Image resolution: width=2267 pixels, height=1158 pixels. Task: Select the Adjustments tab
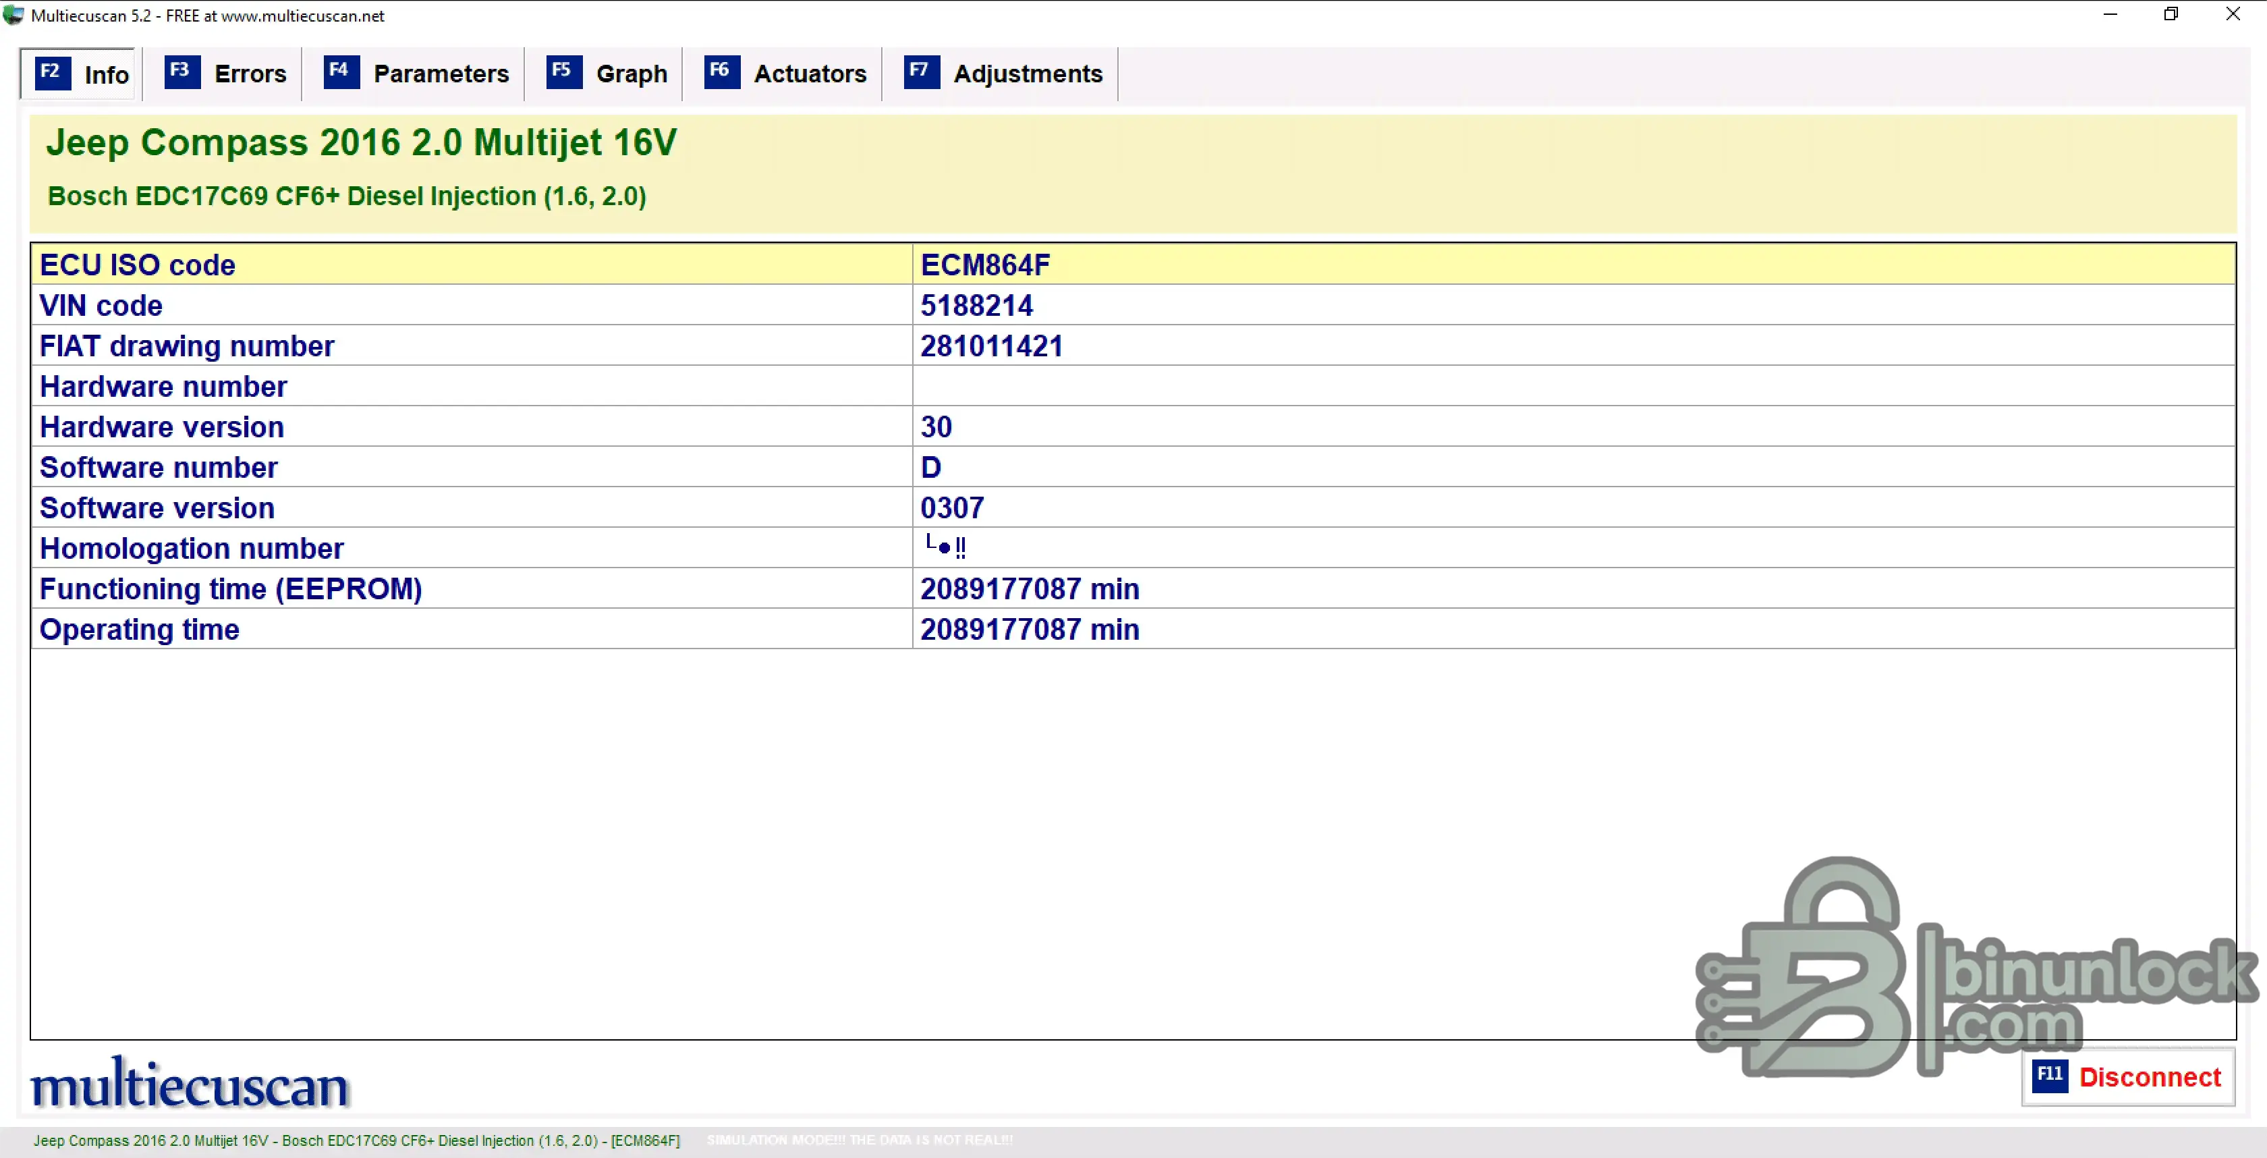[x=1003, y=74]
